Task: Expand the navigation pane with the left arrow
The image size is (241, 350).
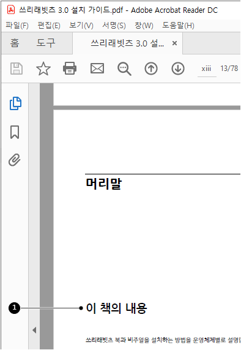Action: click(34, 330)
